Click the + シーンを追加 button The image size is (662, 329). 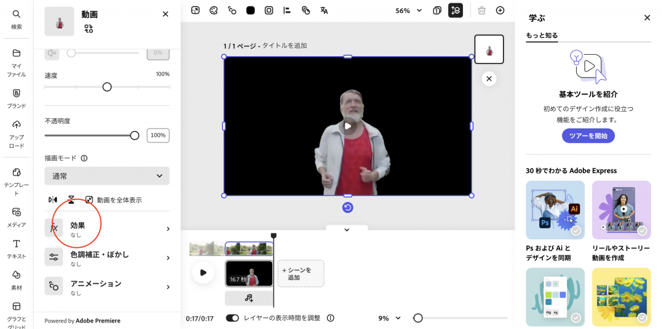301,274
